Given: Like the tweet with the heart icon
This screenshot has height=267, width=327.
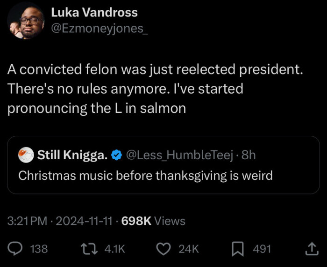Looking at the screenshot, I should point(163,249).
